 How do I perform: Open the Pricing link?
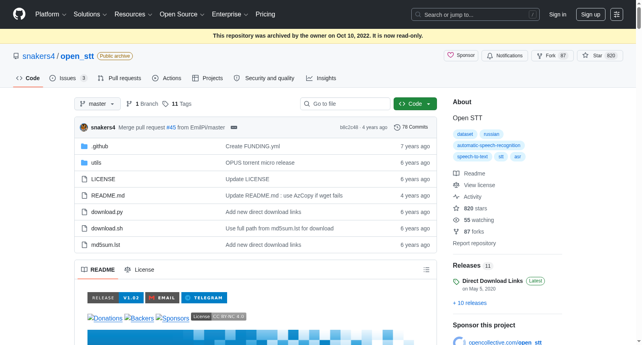265,14
